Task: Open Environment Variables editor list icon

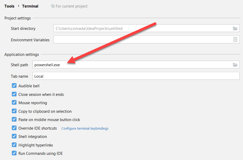Action: (x=235, y=40)
